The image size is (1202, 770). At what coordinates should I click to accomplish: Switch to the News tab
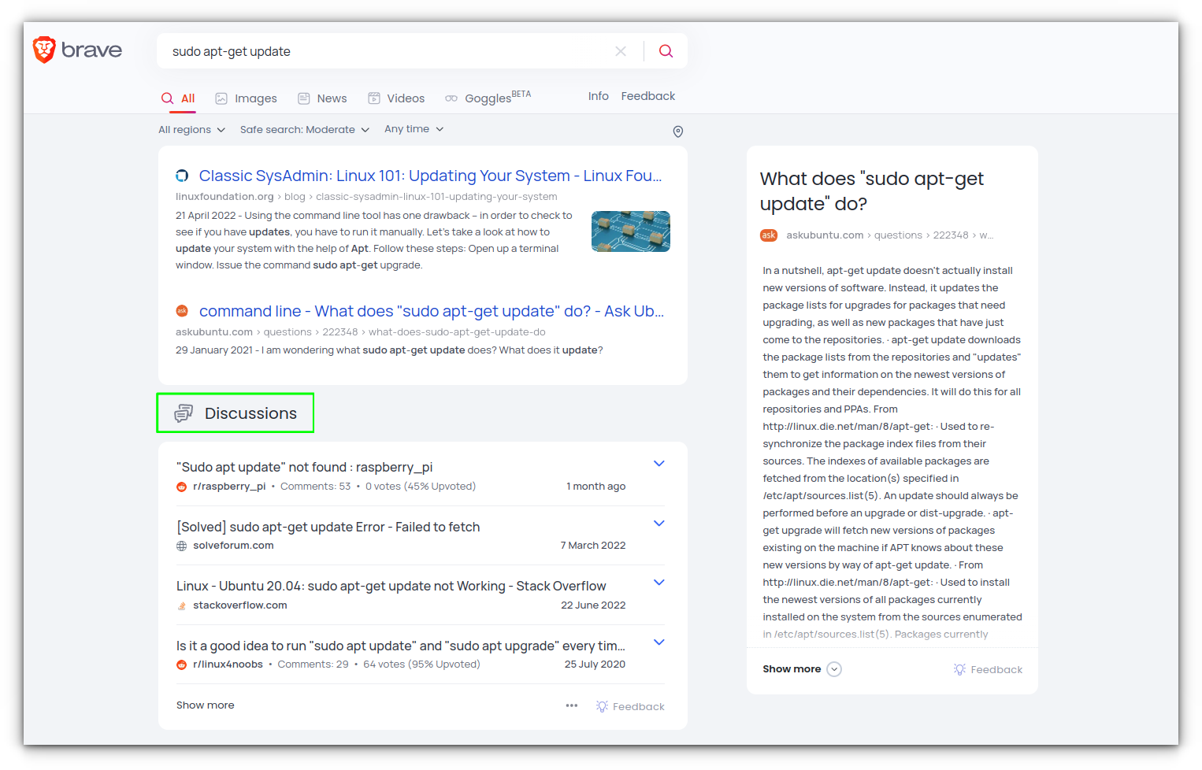[x=322, y=98]
